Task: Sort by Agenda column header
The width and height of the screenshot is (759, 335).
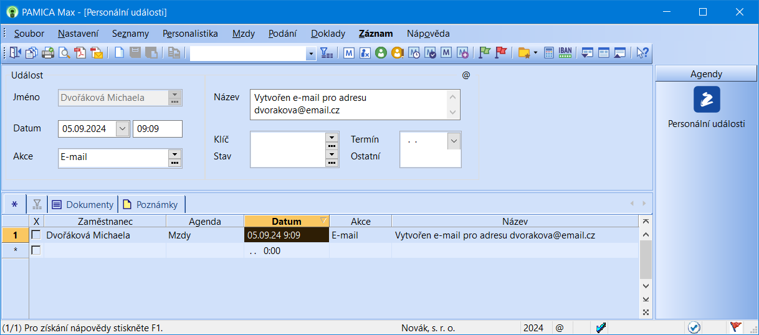Action: pos(205,221)
